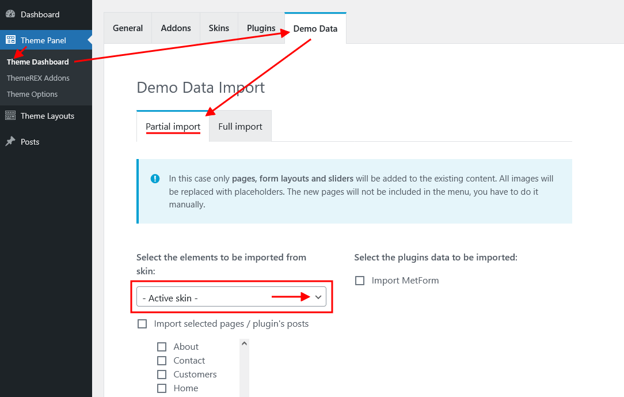Screen dimensions: 624x397
Task: Open the Plugins tab
Action: pyautogui.click(x=261, y=28)
